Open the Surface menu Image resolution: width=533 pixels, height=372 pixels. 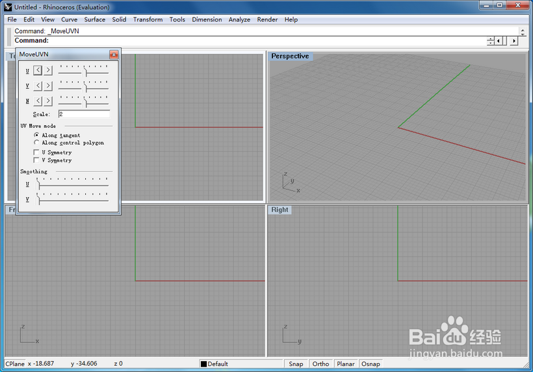(94, 19)
